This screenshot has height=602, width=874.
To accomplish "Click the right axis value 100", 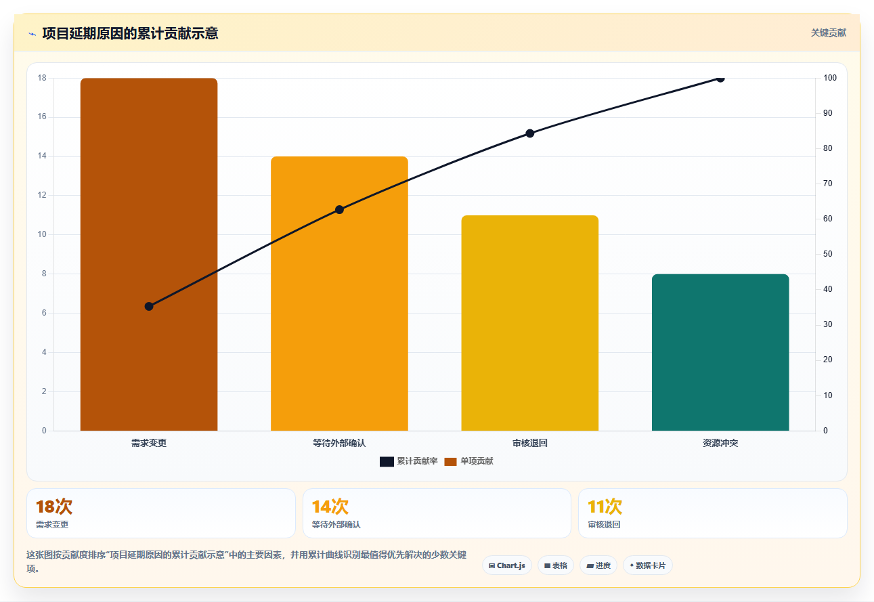I will (830, 78).
